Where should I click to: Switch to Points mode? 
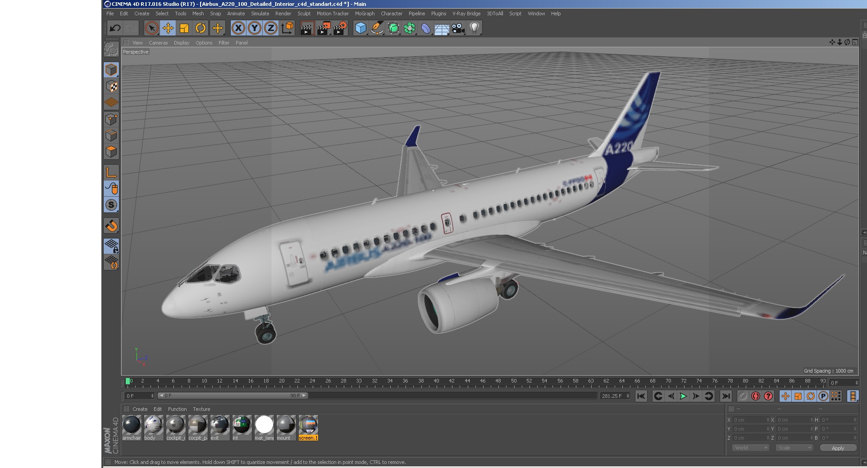111,119
